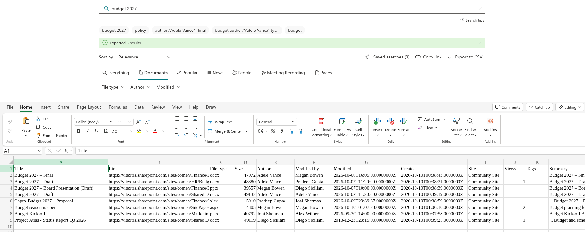Image resolution: width=585 pixels, height=232 pixels.
Task: Open Find & Select tool
Action: 470,128
